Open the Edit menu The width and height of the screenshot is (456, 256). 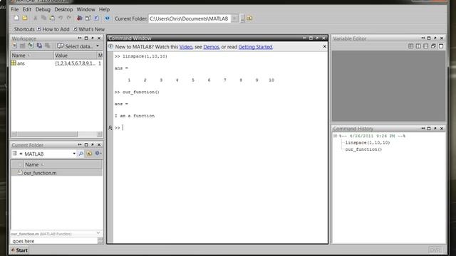27,9
